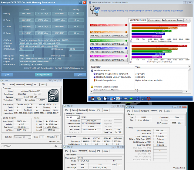This screenshot has height=170, width=194.
Task: Click the down arrow of Sandra results vertical scrollbar
Action: (189, 89)
